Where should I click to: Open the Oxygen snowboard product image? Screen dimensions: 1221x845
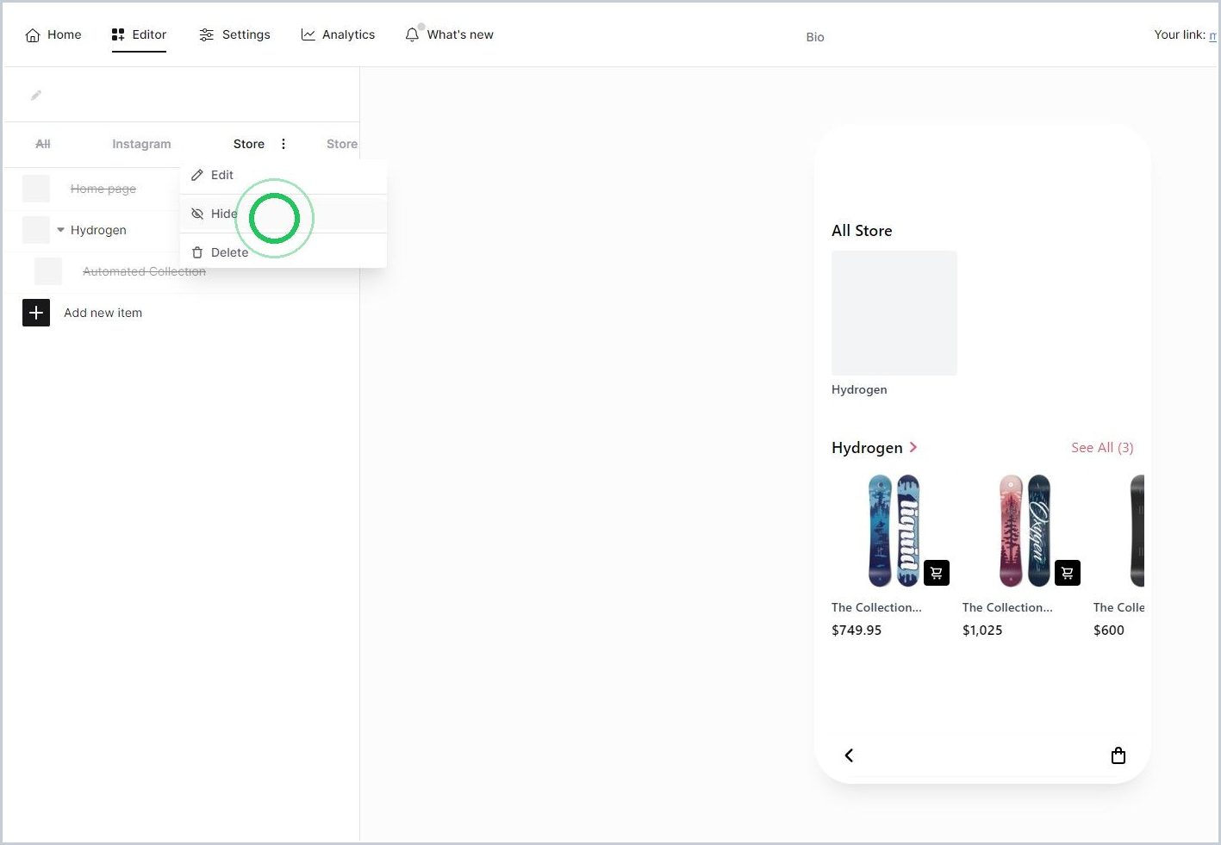1025,531
